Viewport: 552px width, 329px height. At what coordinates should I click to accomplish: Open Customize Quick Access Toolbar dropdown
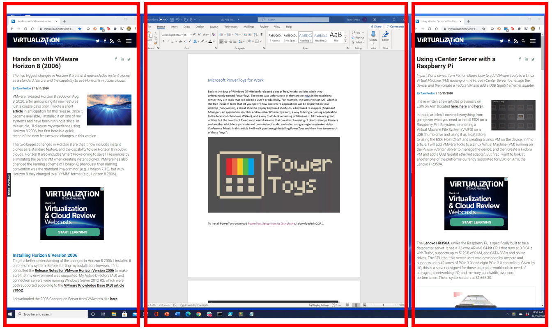click(x=200, y=19)
